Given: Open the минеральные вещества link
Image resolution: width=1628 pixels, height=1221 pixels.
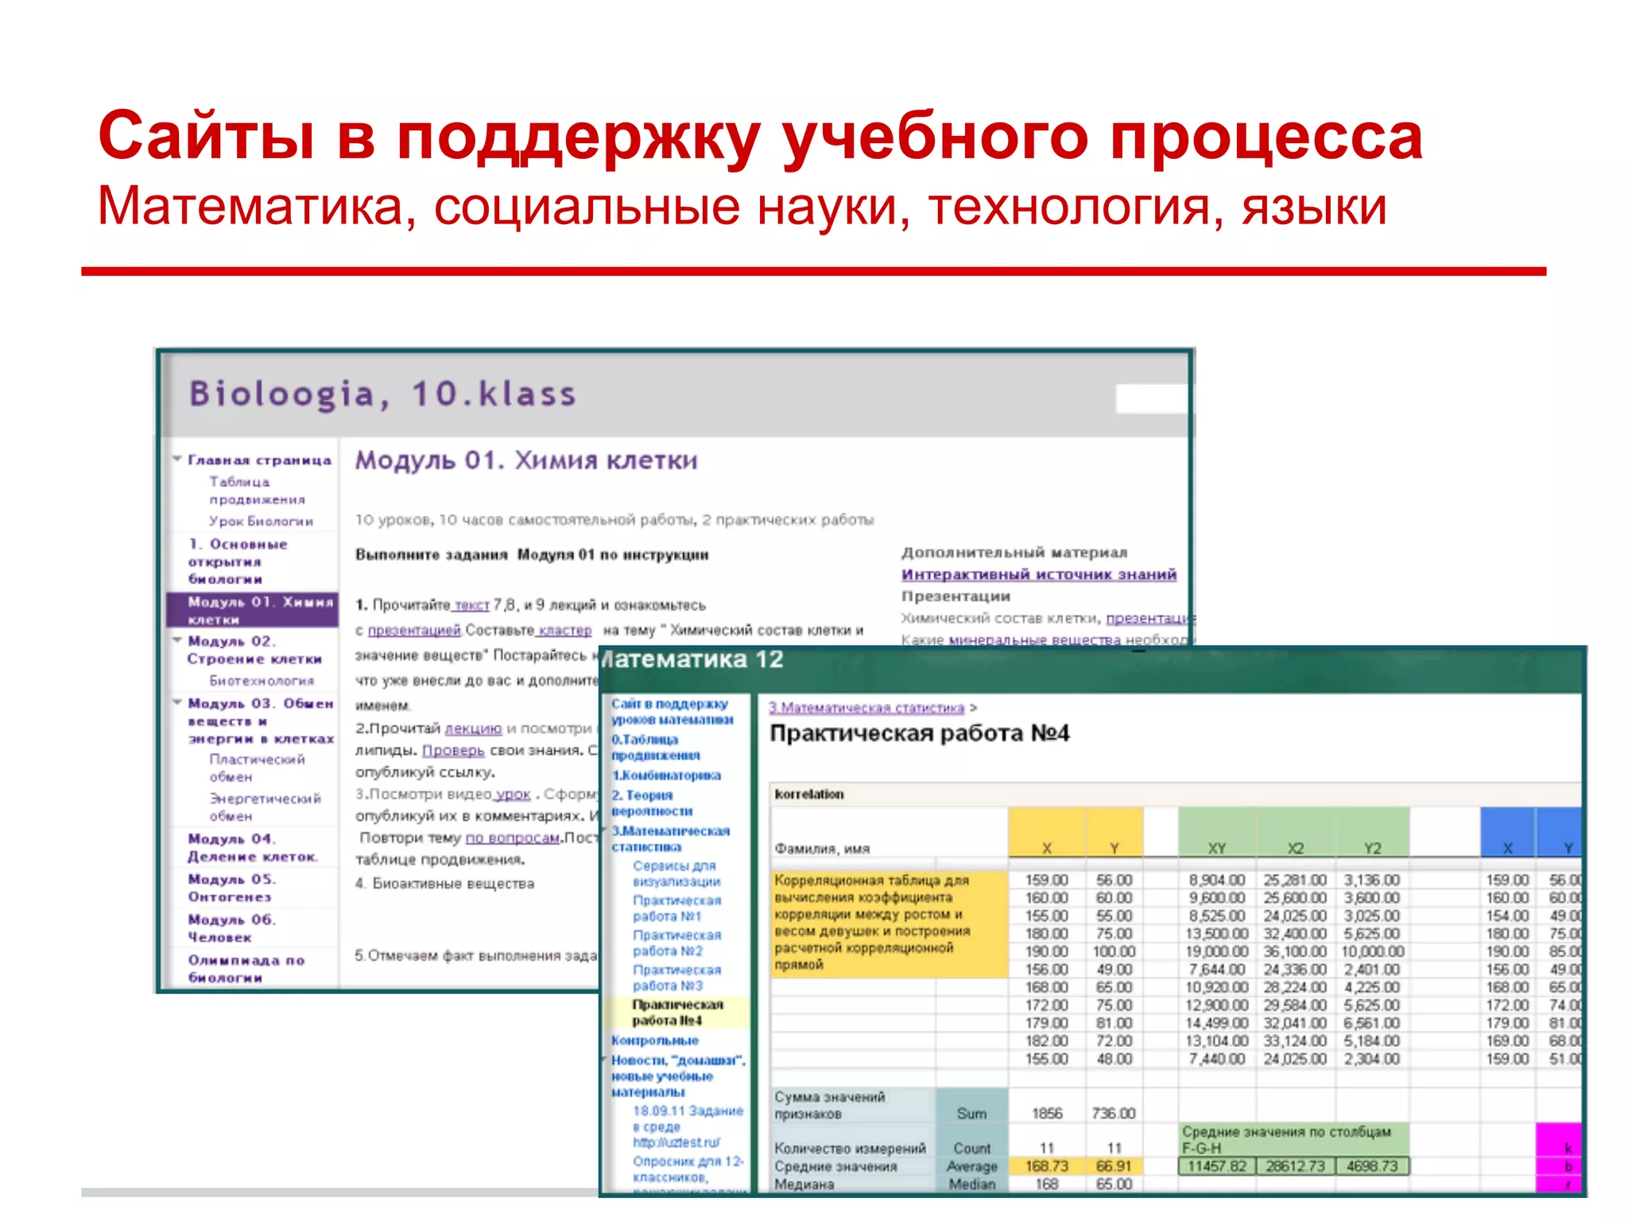Looking at the screenshot, I should coord(1035,639).
